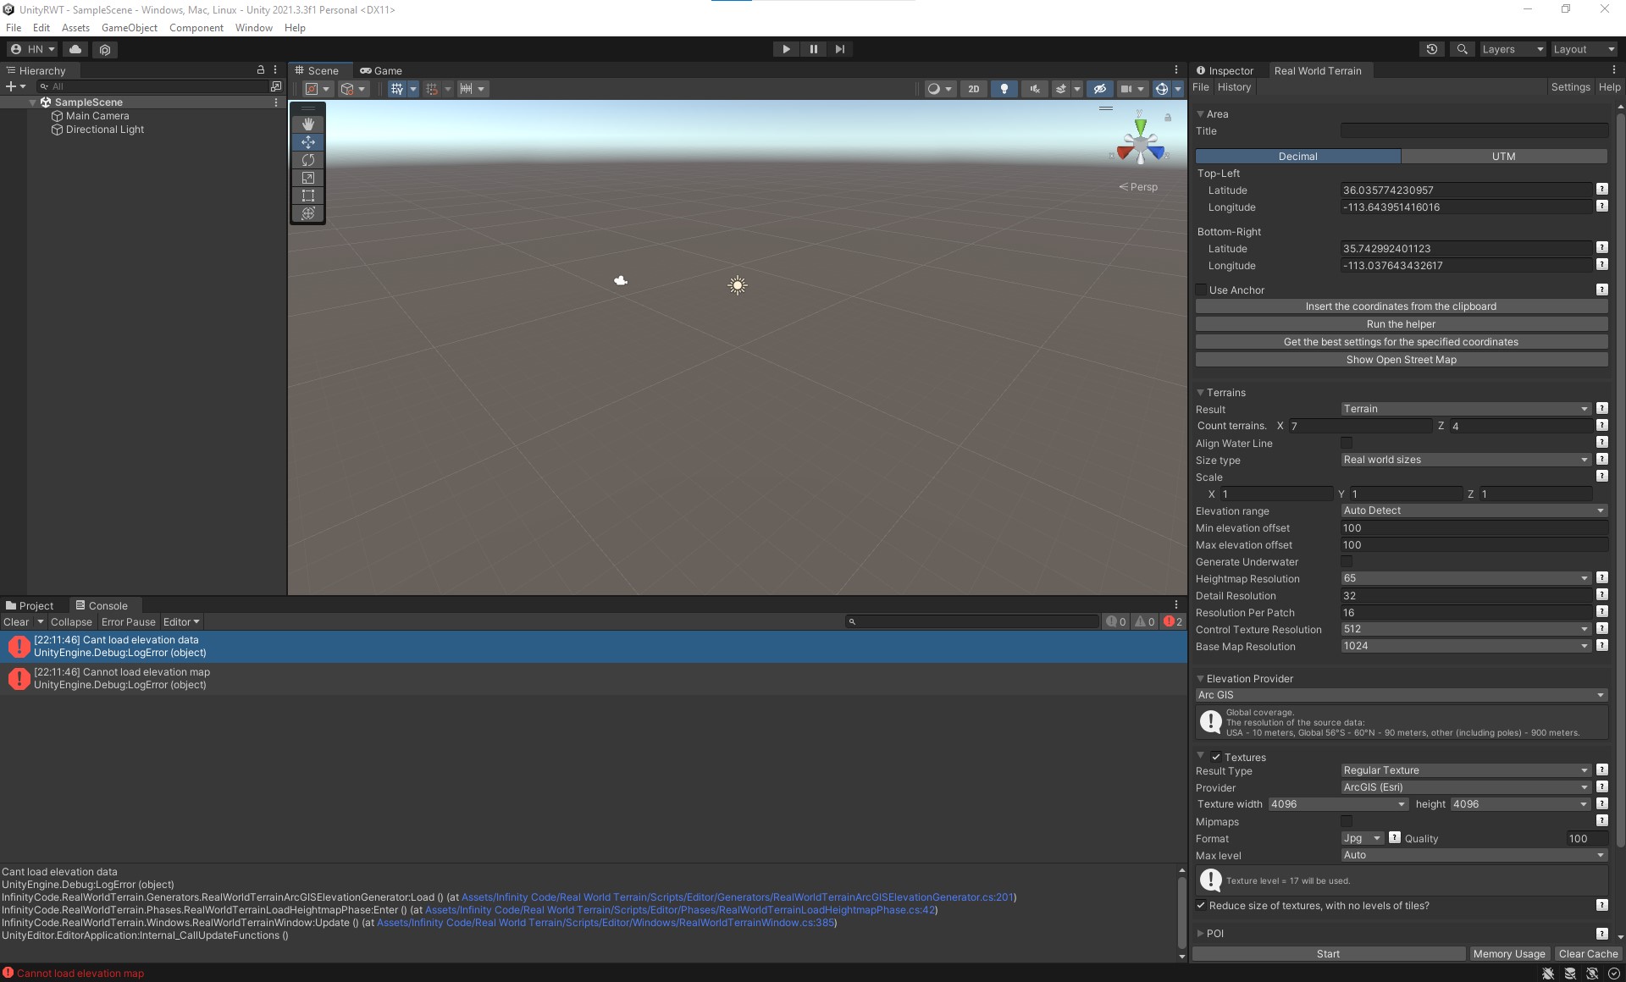Screen dimensions: 1626x982
Task: Open the cloud services icon
Action: tap(75, 49)
